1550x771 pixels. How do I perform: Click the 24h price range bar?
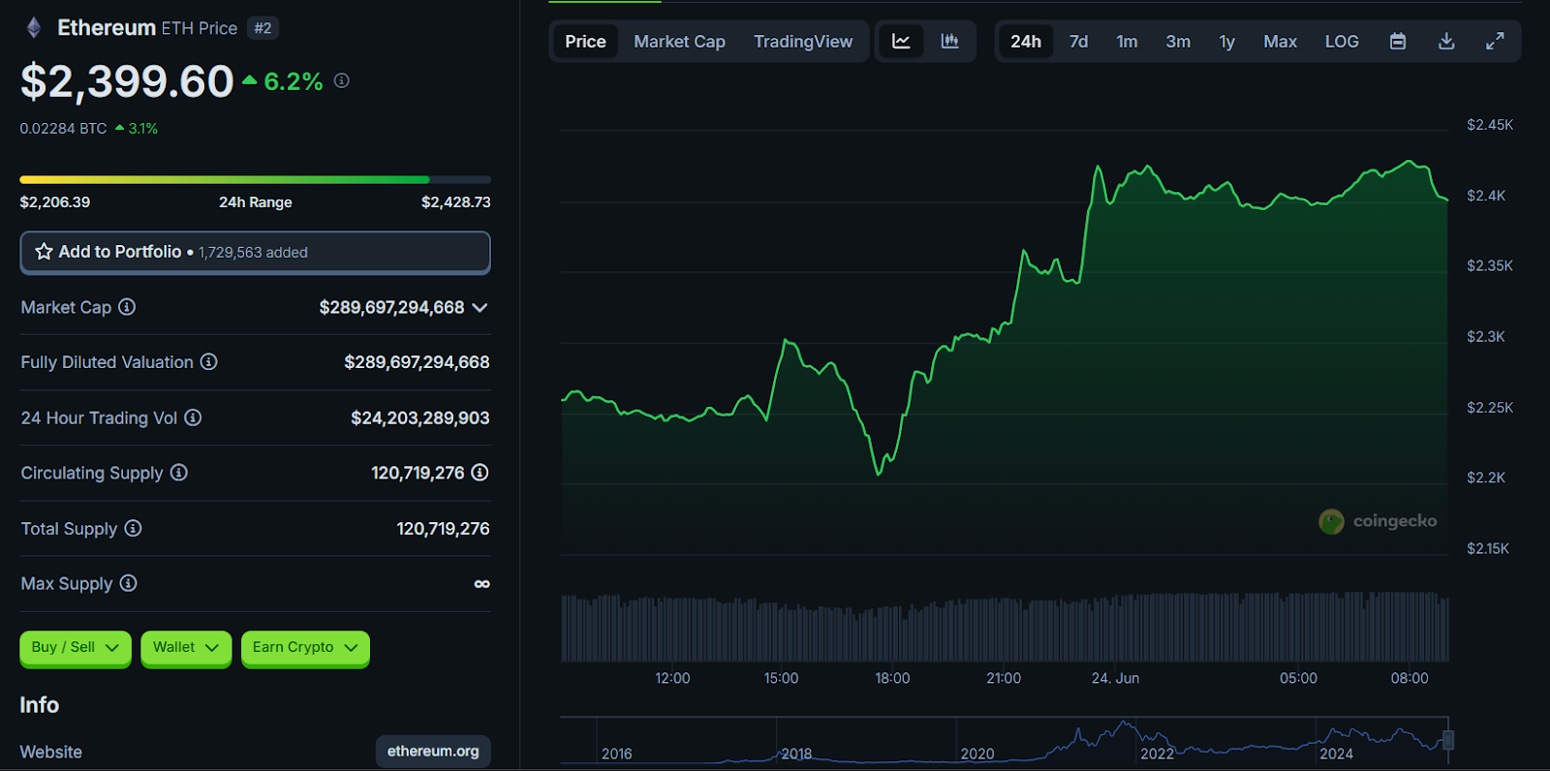[255, 179]
